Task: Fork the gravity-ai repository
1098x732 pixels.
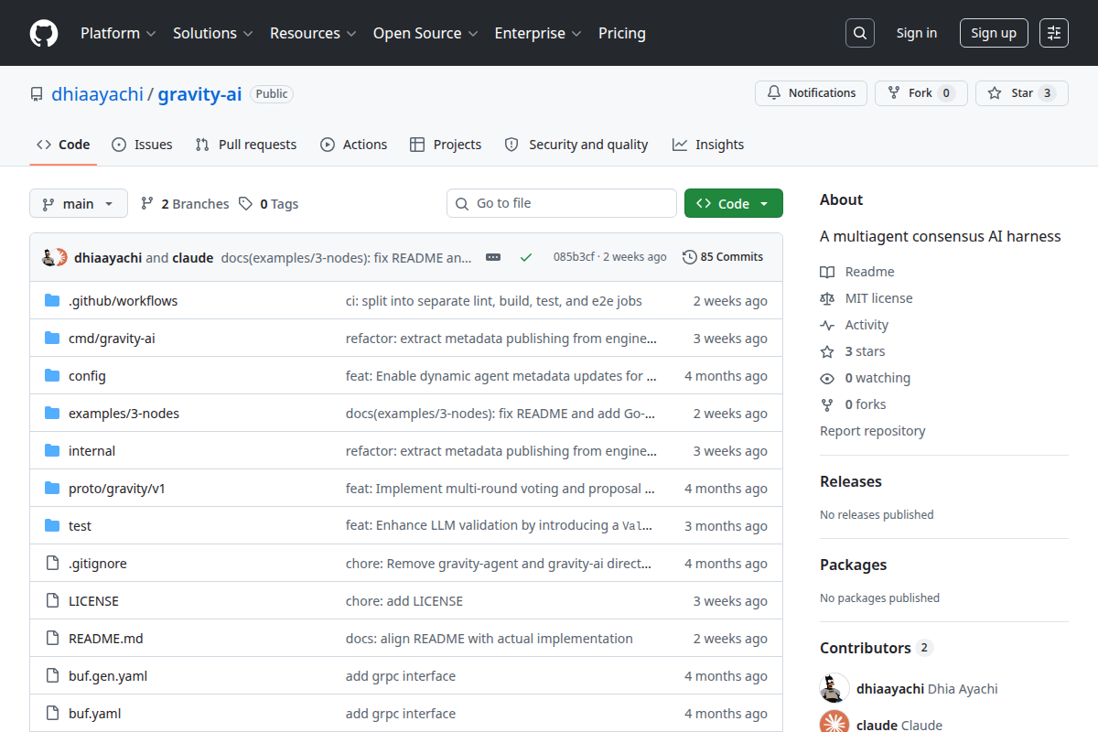Action: (920, 93)
